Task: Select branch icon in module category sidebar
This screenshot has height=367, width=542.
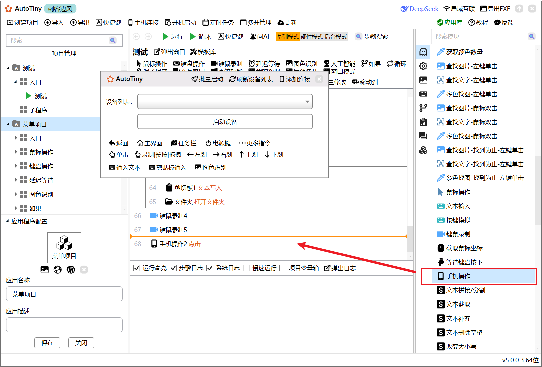Action: 423,108
